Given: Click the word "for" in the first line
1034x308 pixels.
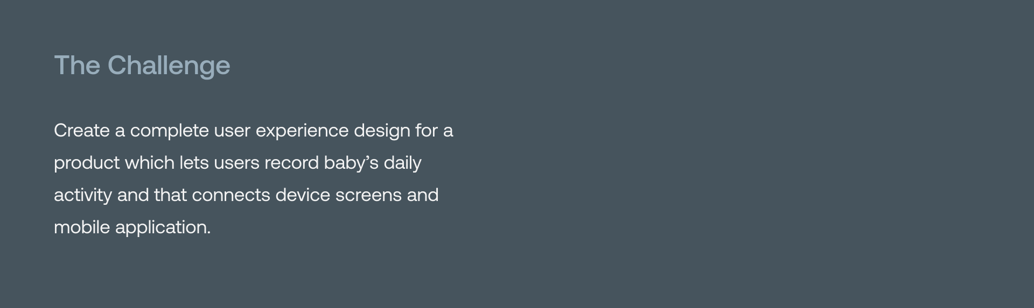Looking at the screenshot, I should [426, 131].
